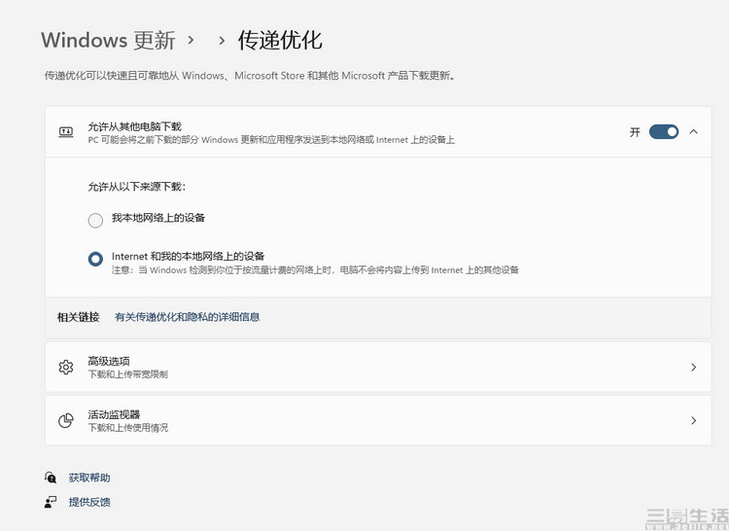
Task: Click the page description starting 传递优化可以快速
Action: tap(250, 75)
